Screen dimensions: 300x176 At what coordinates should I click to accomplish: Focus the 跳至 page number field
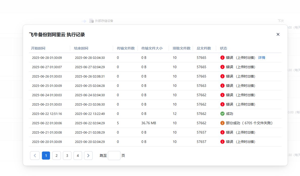coord(114,156)
